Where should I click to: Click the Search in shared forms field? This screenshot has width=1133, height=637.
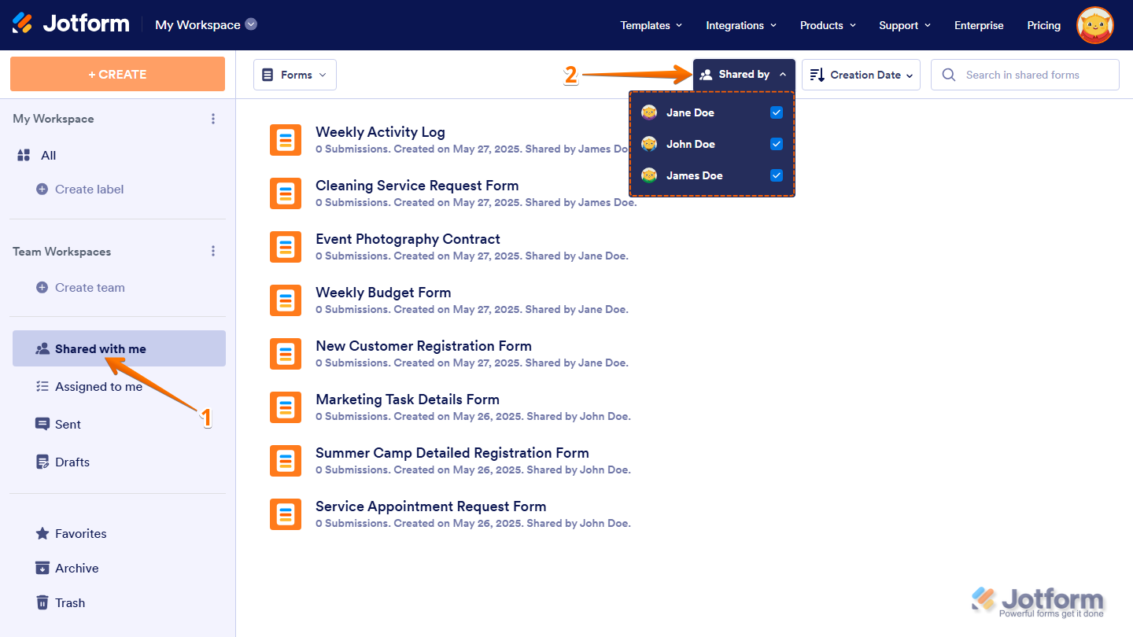tap(1025, 75)
